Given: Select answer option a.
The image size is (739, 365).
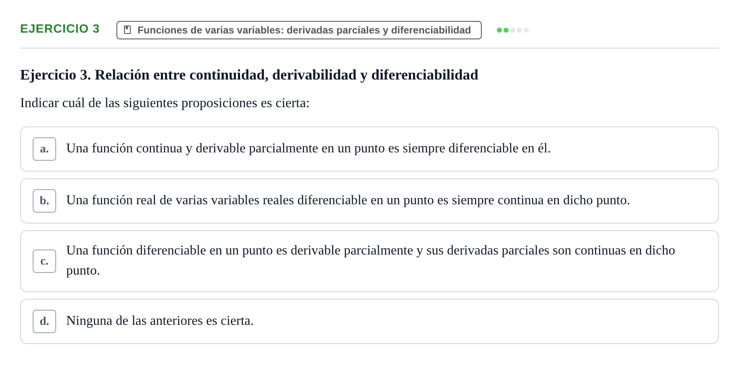Looking at the screenshot, I should pos(369,149).
